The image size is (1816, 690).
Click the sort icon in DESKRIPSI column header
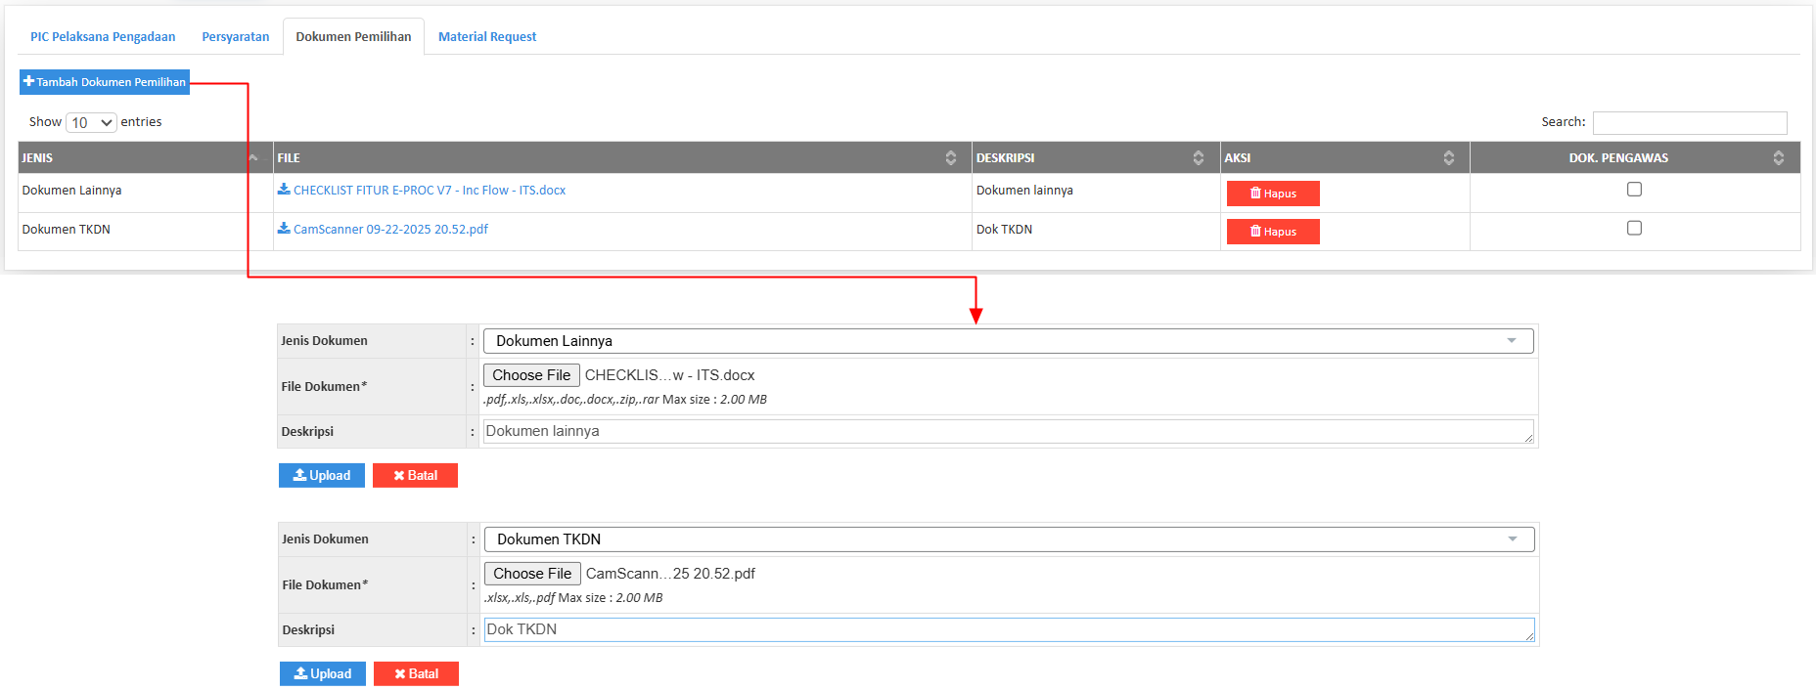(x=1198, y=158)
